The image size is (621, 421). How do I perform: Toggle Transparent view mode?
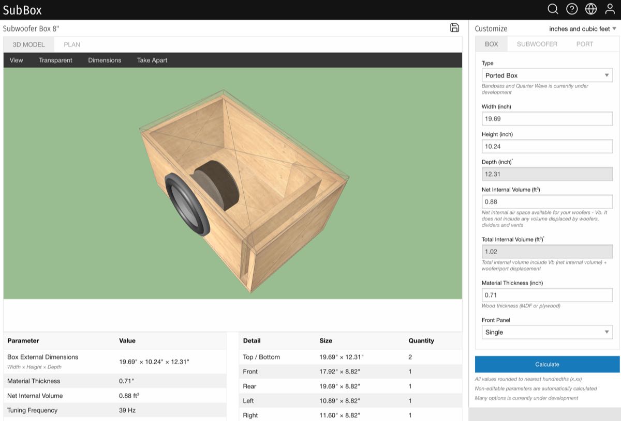pos(55,60)
